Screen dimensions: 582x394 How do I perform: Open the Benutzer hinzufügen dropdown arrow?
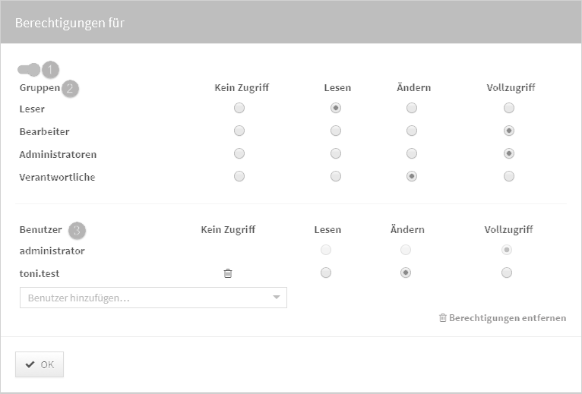coord(276,298)
